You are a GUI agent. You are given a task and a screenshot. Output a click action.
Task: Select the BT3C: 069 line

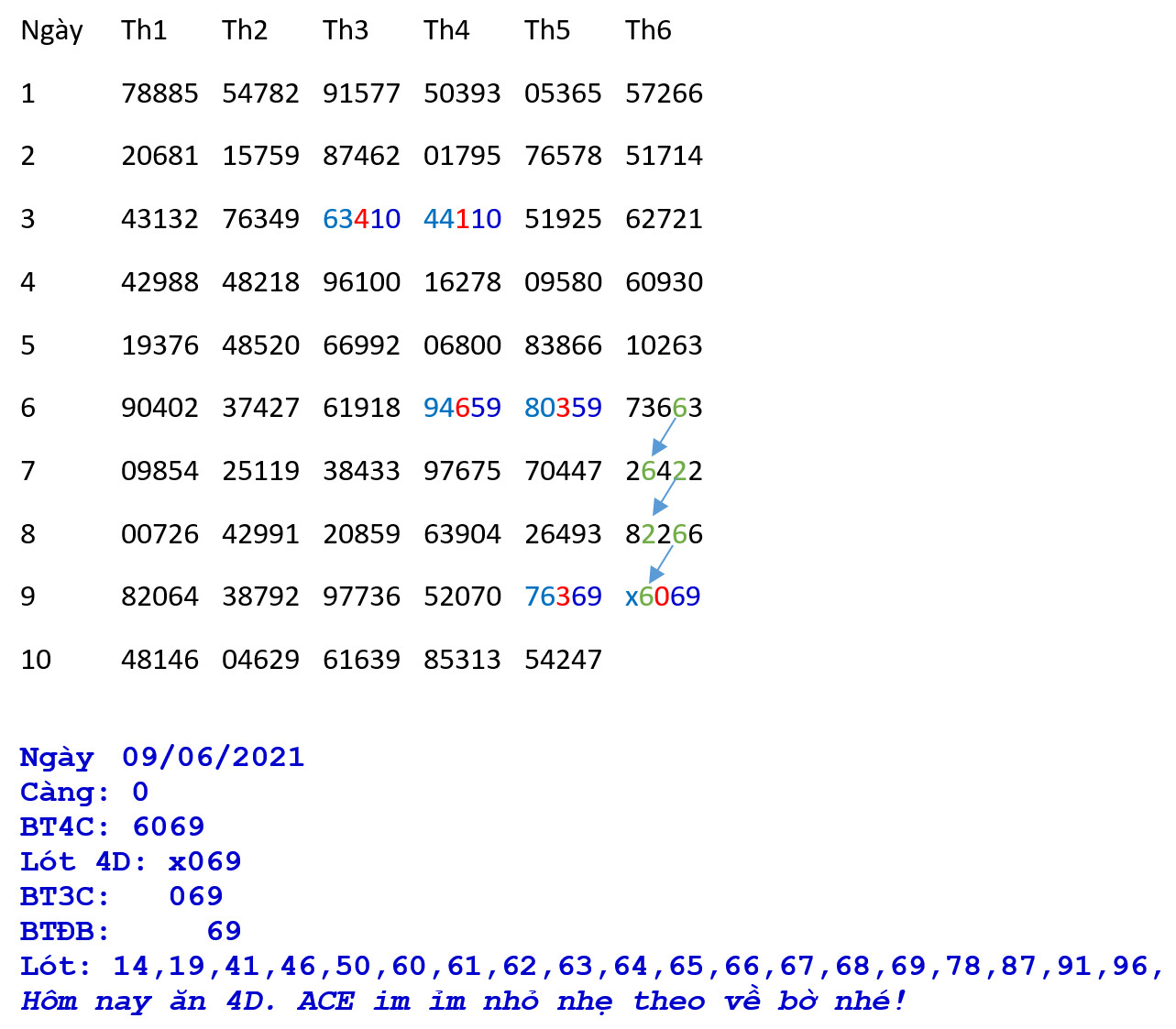click(x=122, y=896)
